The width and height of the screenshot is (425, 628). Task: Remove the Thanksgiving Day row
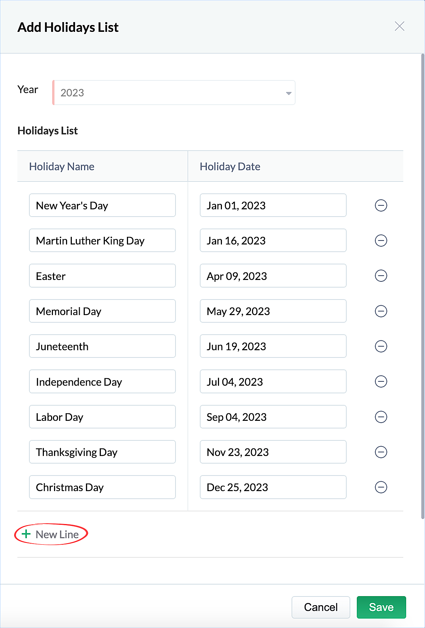pyautogui.click(x=381, y=452)
